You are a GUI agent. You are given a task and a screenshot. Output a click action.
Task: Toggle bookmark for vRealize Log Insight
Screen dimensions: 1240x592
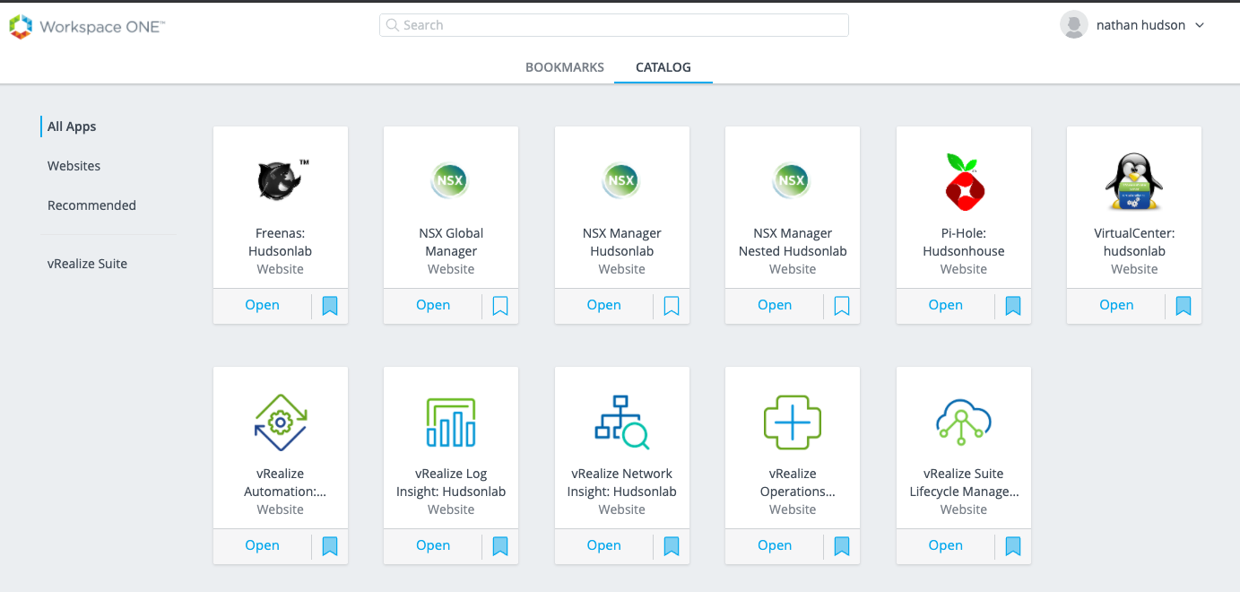click(500, 546)
